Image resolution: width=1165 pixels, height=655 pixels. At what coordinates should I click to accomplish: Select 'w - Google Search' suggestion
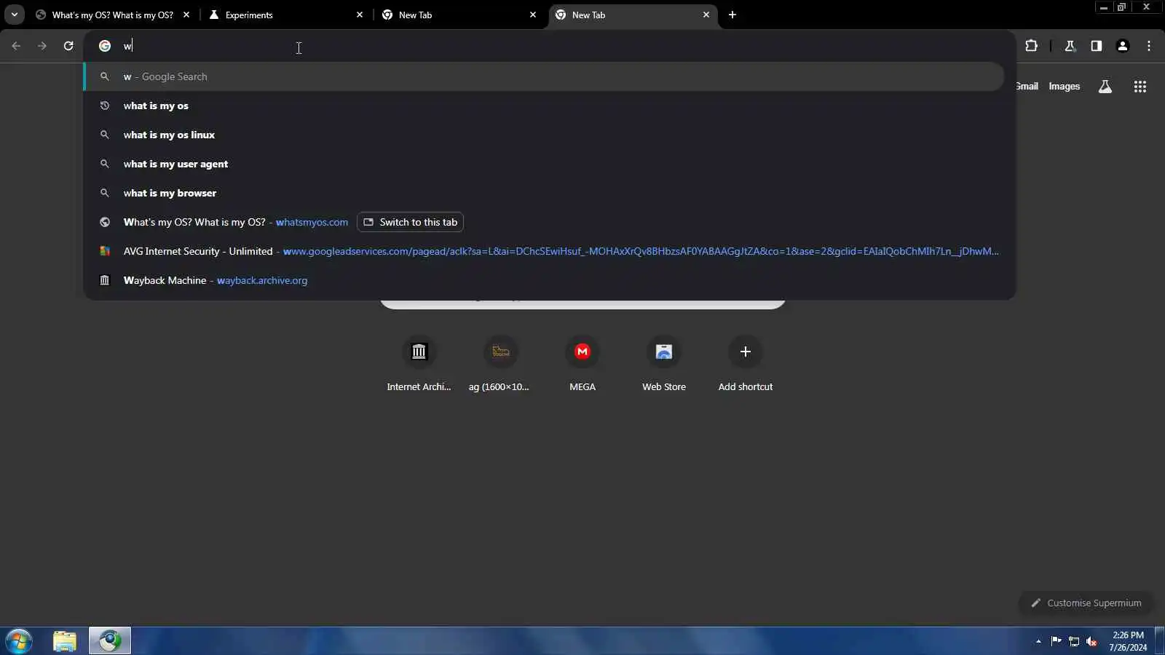[544, 76]
